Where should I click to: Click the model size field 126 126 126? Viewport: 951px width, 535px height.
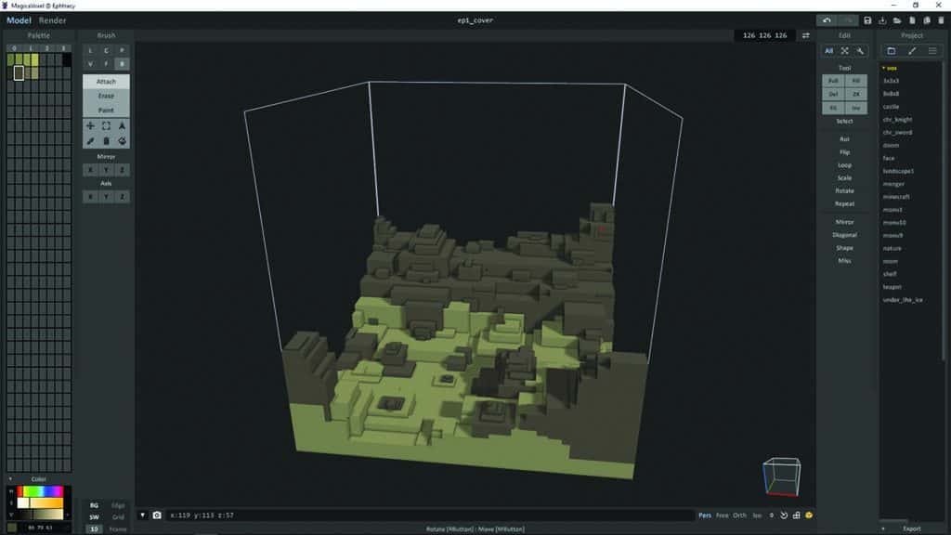click(x=765, y=36)
